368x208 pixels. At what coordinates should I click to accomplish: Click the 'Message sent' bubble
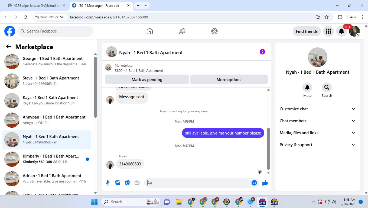132,97
